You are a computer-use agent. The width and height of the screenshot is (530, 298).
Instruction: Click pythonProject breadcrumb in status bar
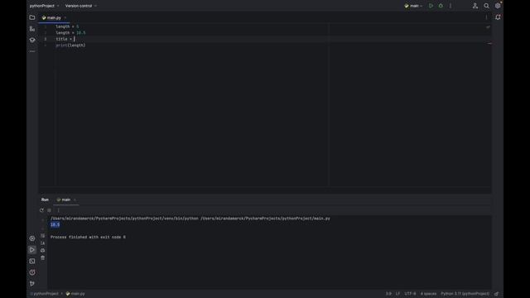point(45,294)
